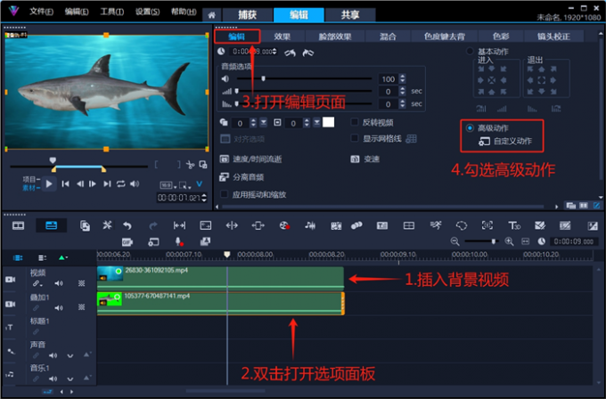Image resolution: width=606 pixels, height=399 pixels.
Task: Open the 色度键去背 tab
Action: click(x=445, y=37)
